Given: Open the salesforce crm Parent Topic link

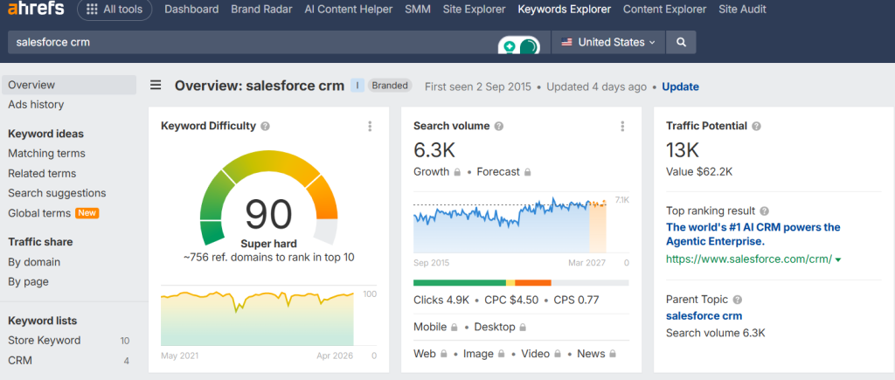Looking at the screenshot, I should (704, 315).
